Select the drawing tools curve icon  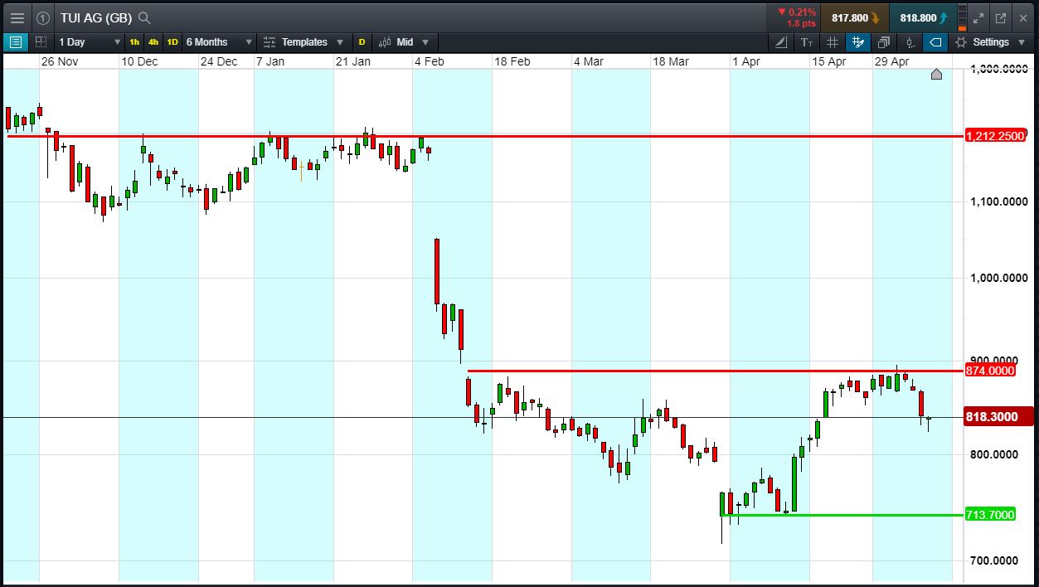pos(783,41)
